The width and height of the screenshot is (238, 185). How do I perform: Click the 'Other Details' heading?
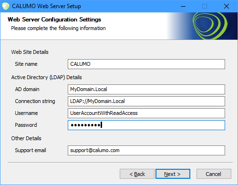(x=26, y=138)
